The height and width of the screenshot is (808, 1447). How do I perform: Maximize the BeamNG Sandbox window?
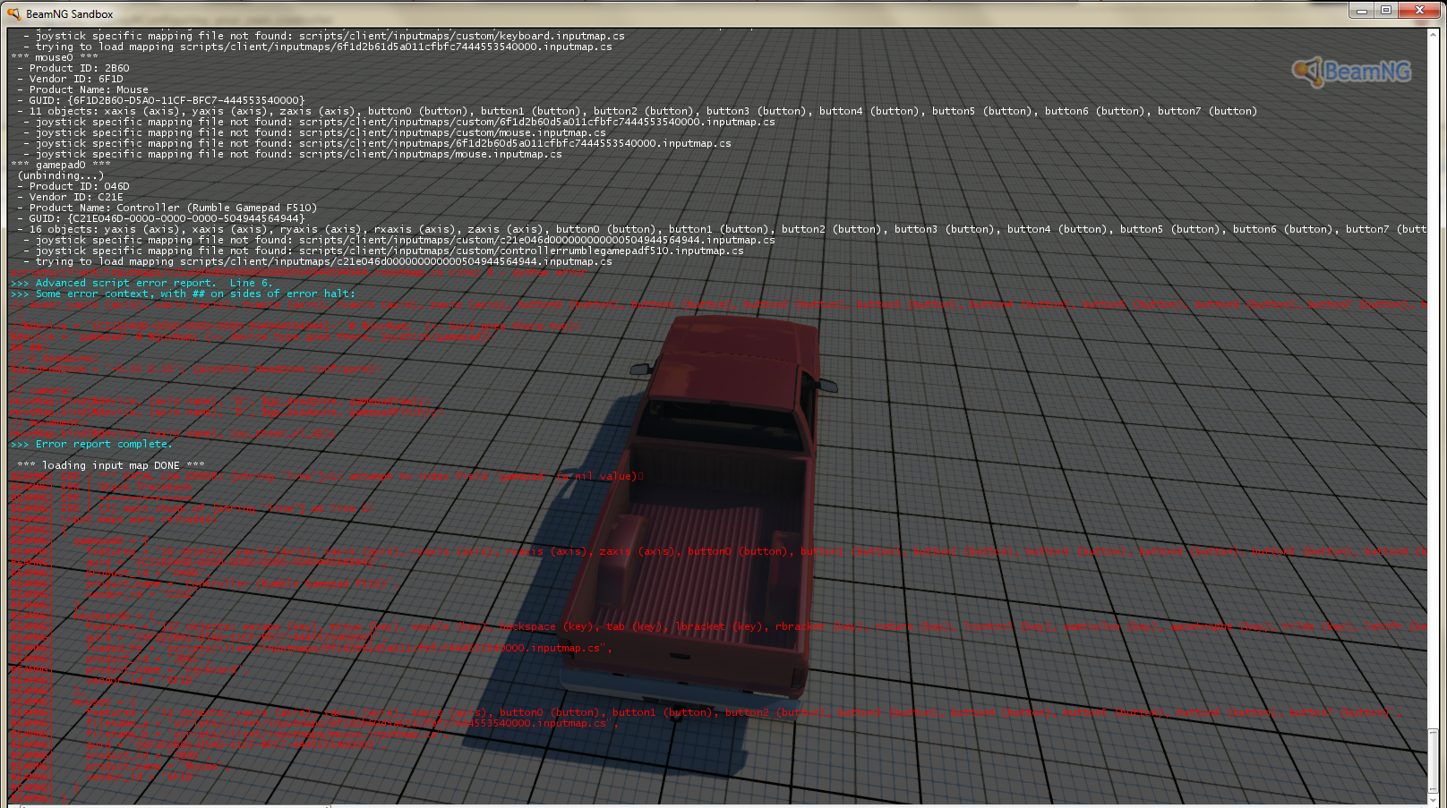tap(1386, 10)
